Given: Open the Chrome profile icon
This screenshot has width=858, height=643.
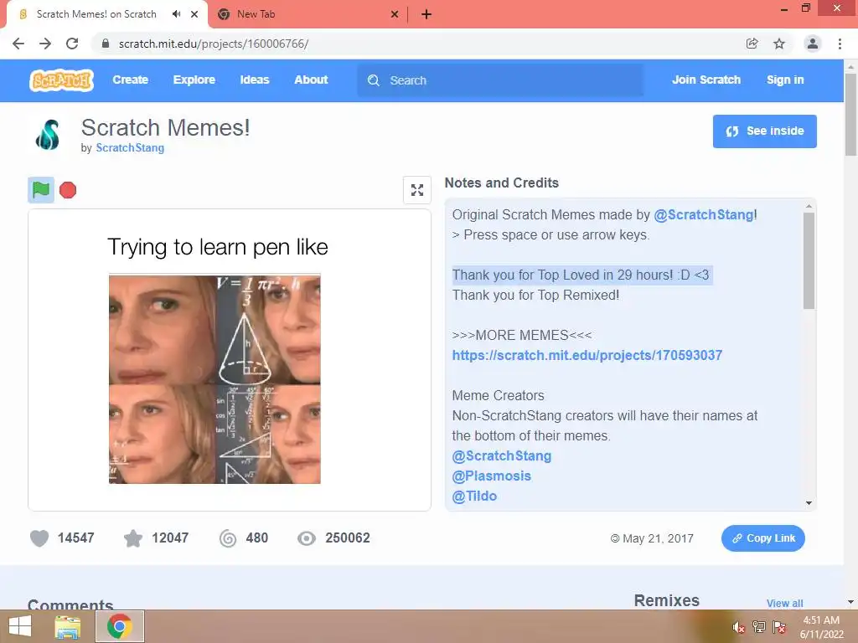Looking at the screenshot, I should coord(813,44).
